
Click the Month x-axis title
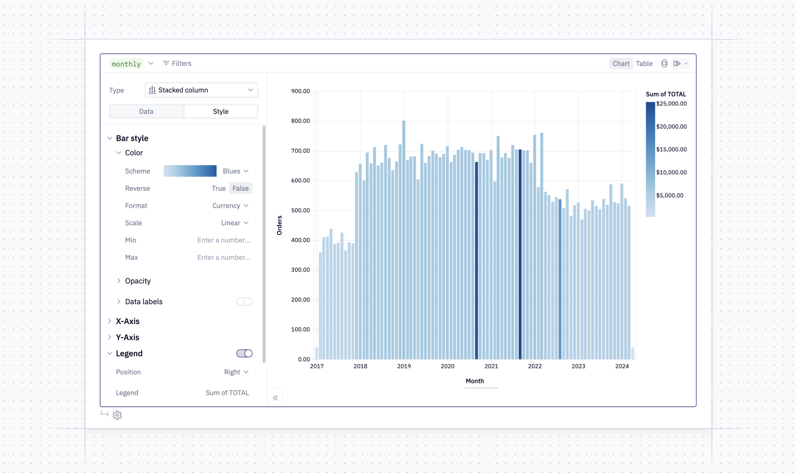coord(475,381)
